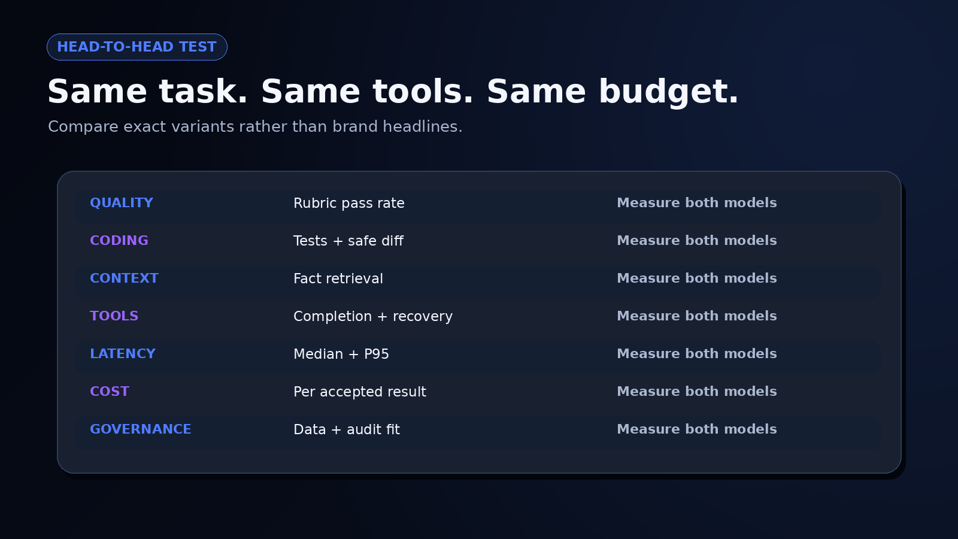Select the CONTEXT row label
This screenshot has width=958, height=539.
[x=124, y=278]
